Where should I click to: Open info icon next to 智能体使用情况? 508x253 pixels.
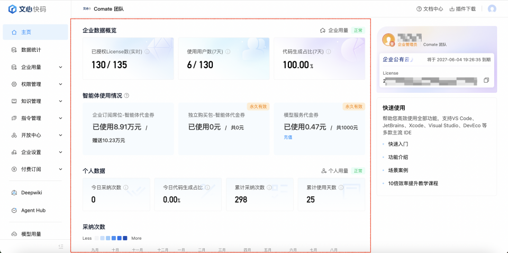[126, 96]
